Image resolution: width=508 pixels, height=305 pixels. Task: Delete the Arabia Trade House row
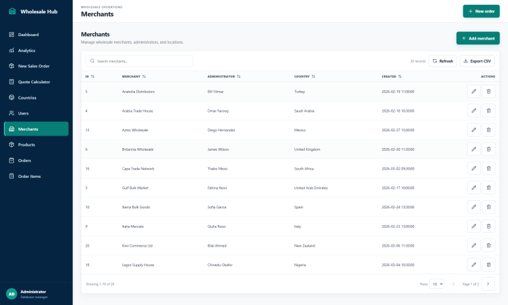click(x=489, y=110)
